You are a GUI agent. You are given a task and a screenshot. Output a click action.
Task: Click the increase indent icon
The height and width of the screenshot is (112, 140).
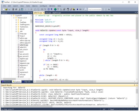(45, 9)
